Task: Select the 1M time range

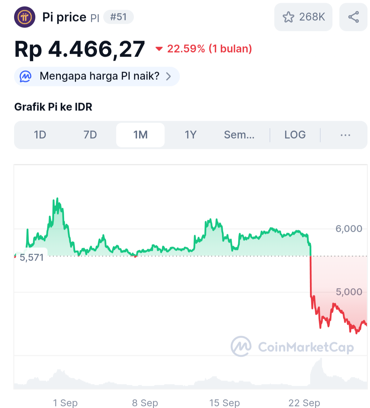Action: pos(140,135)
